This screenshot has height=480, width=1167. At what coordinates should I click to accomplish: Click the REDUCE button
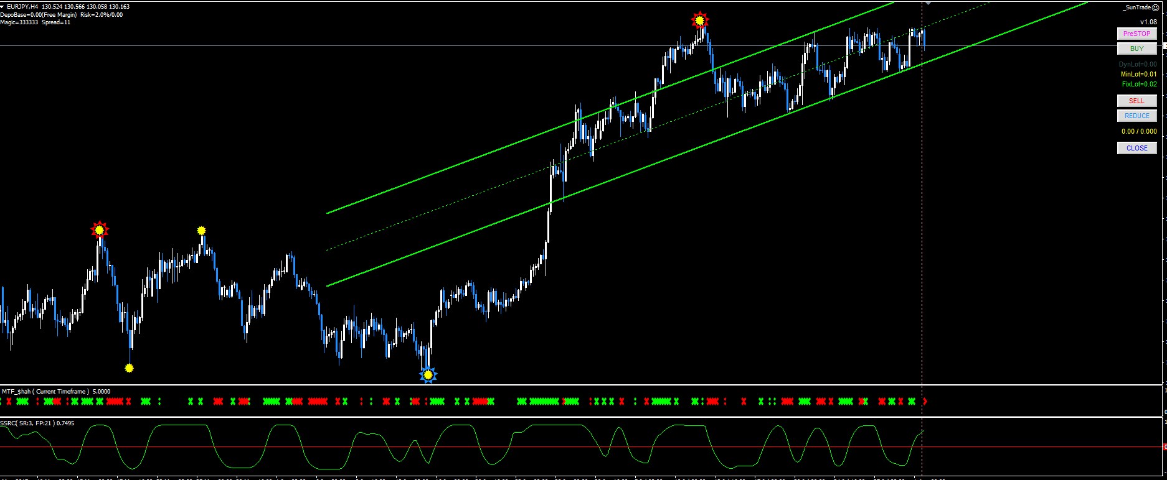pos(1136,116)
